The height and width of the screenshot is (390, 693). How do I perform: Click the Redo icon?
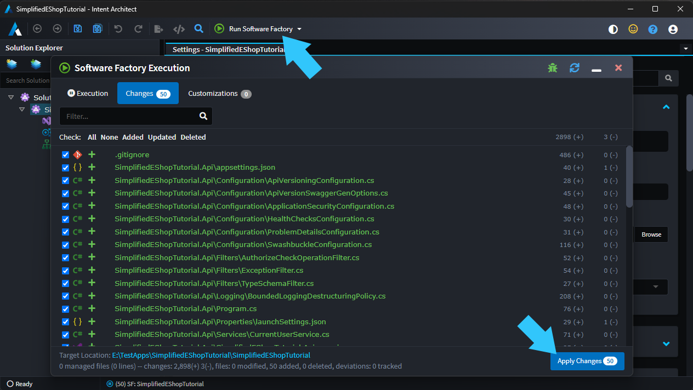point(138,29)
